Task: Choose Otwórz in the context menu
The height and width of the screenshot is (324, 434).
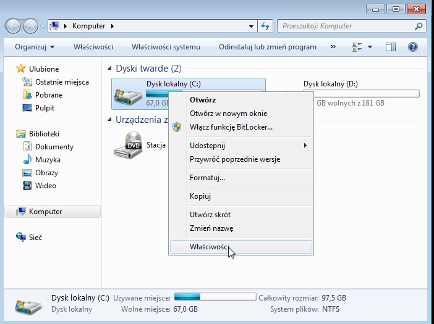Action: (x=241, y=100)
